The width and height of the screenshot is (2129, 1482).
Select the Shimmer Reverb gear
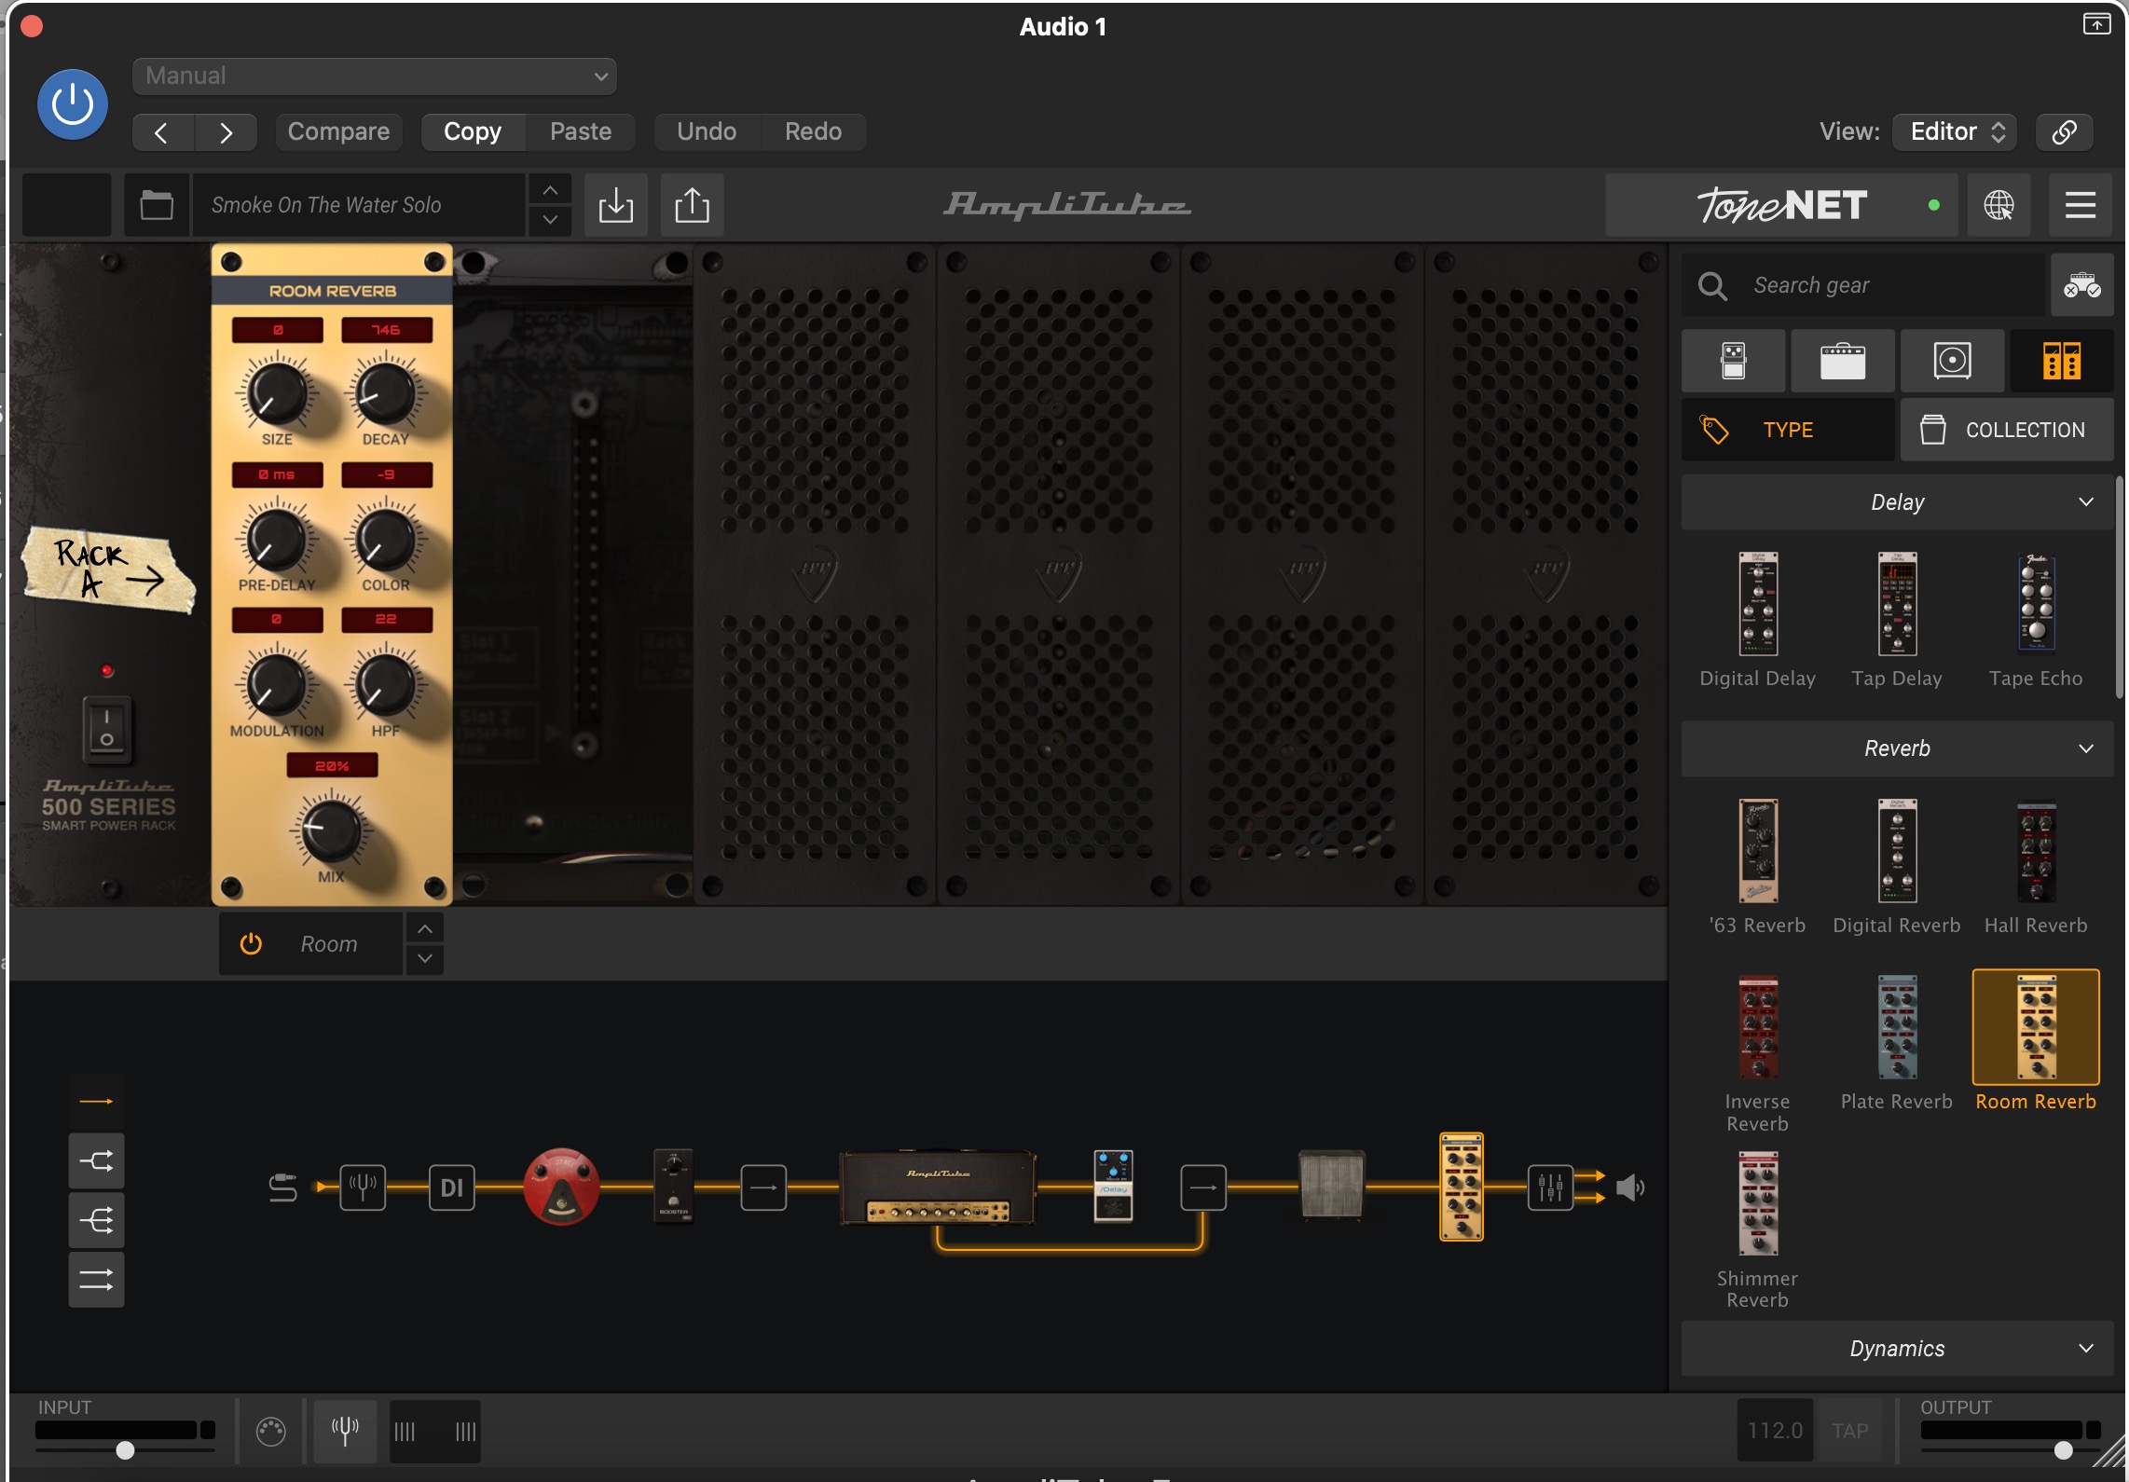point(1758,1204)
